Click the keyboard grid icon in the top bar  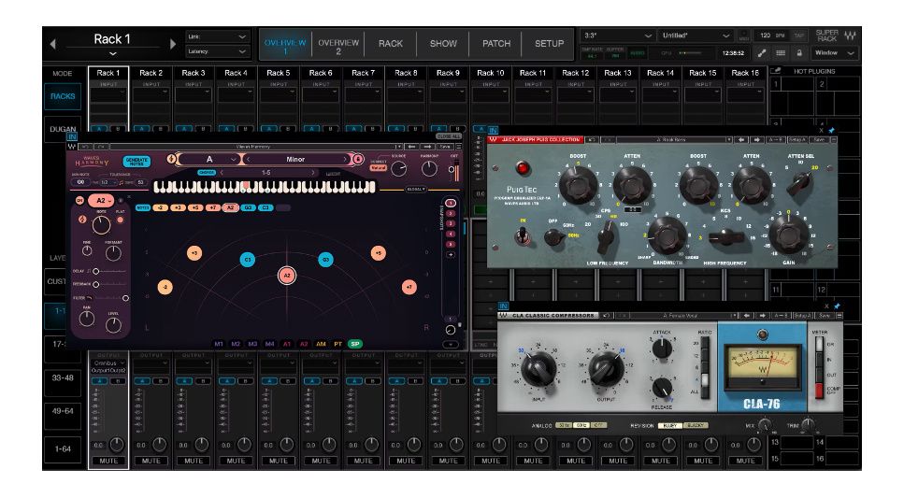(x=780, y=53)
